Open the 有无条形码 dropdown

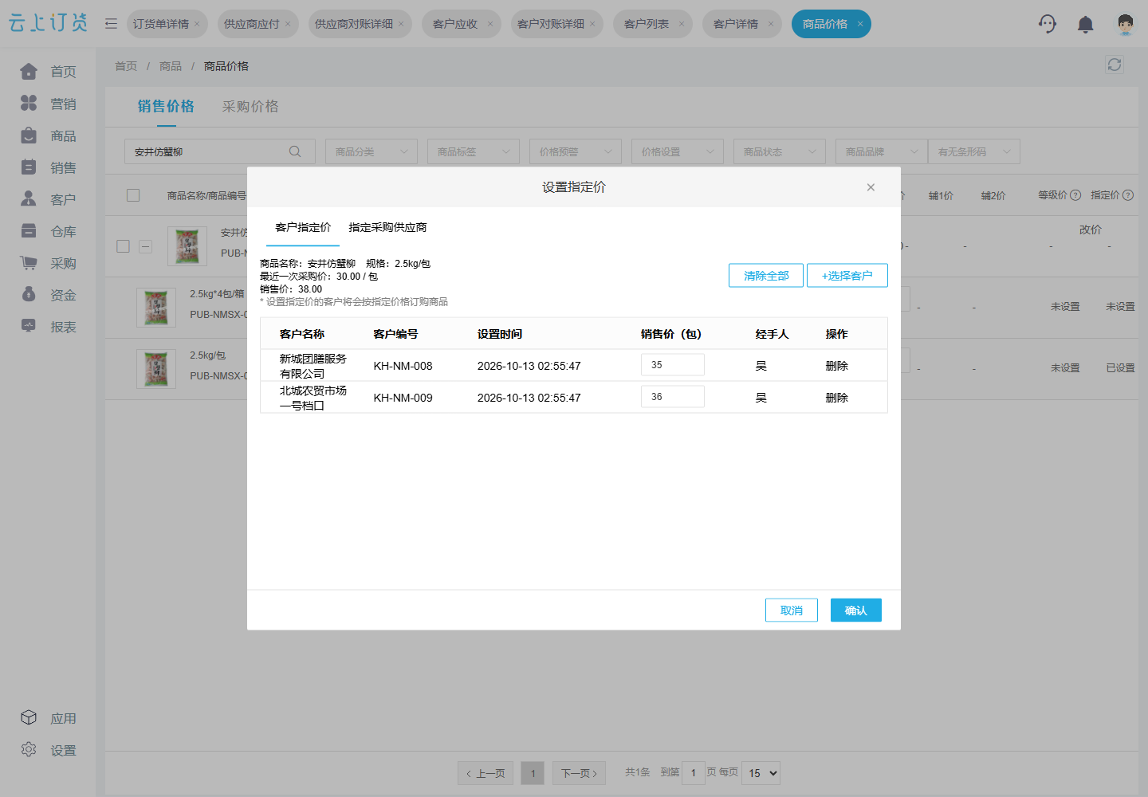(974, 151)
